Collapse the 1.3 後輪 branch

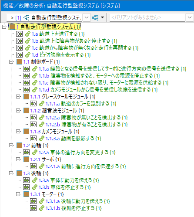coord(11,173)
